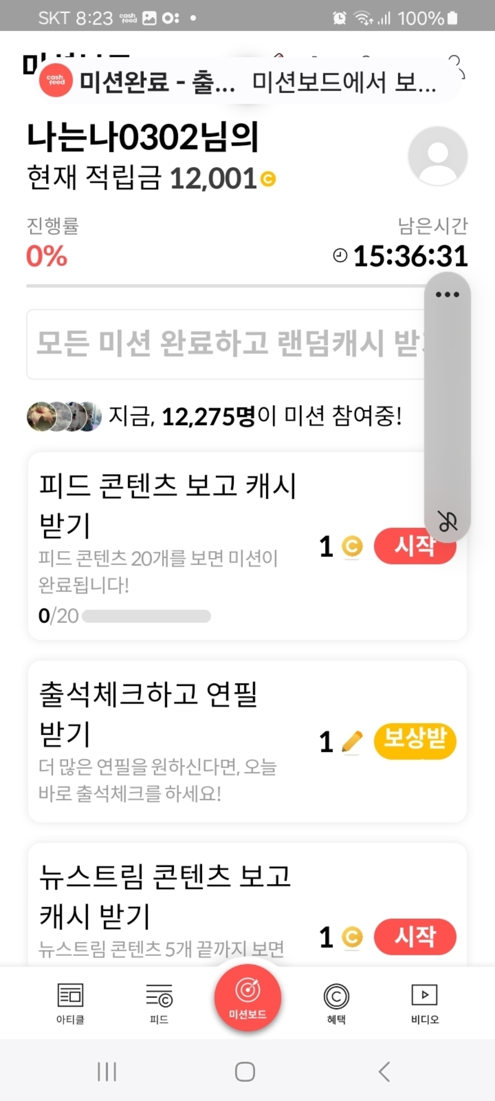This screenshot has height=1101, width=495.
Task: Click the mission progress bar under 0/20
Action: point(146,616)
